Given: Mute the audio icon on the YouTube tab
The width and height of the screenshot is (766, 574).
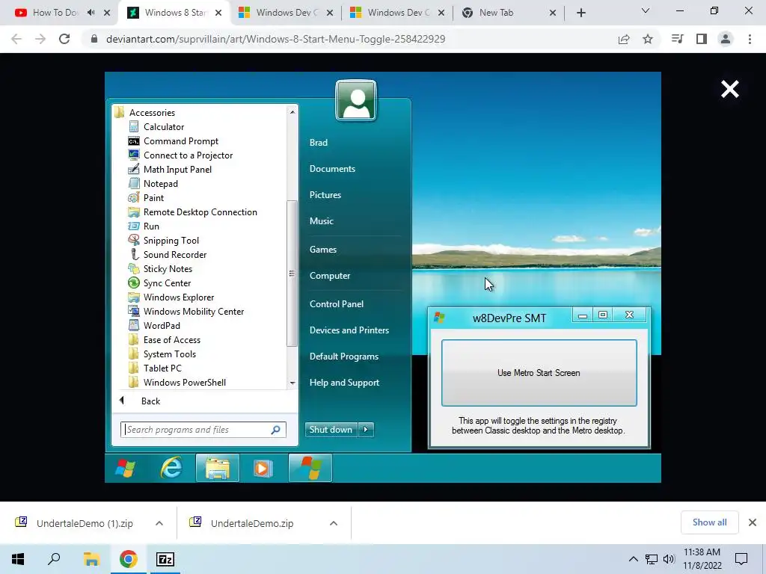Looking at the screenshot, I should [x=91, y=13].
